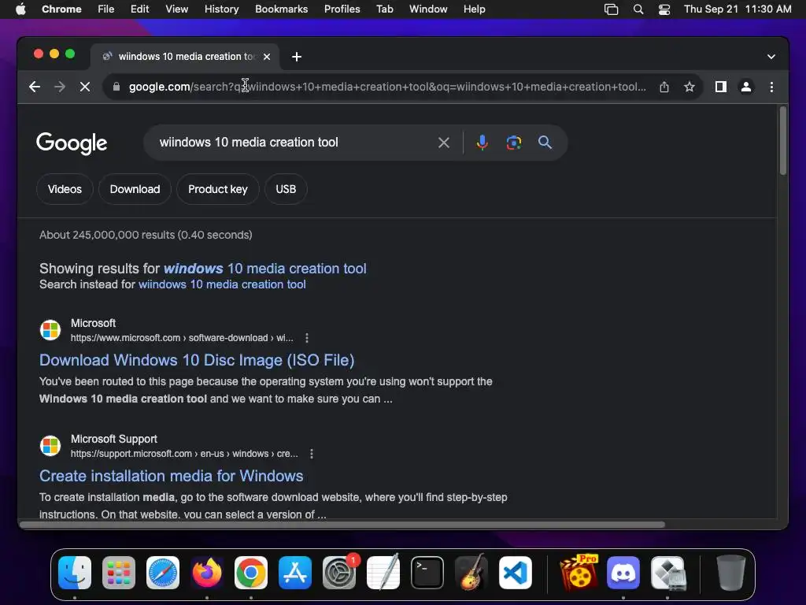
Task: Open TextEdit from the Dock
Action: pyautogui.click(x=383, y=573)
